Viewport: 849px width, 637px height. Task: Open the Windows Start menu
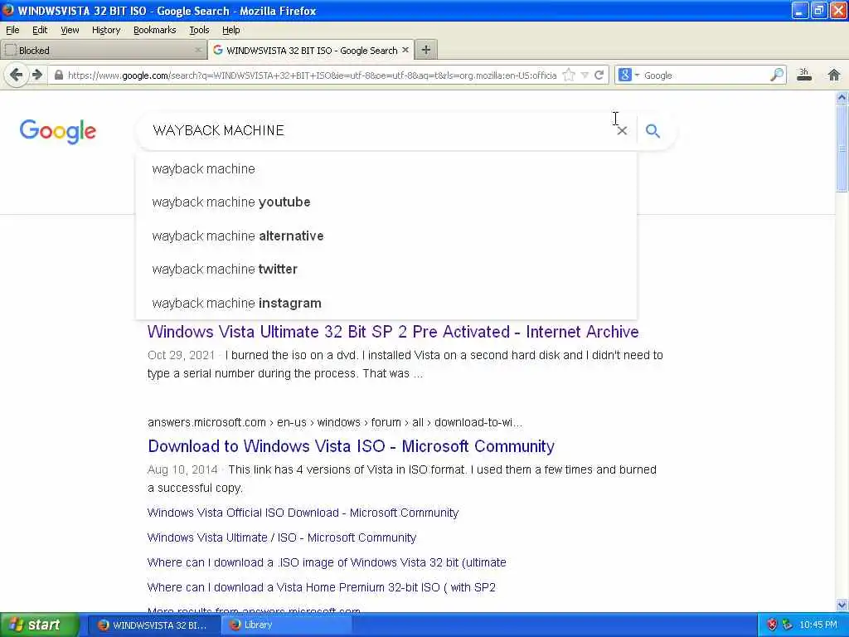point(39,625)
